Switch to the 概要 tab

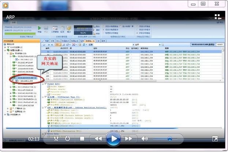point(47,41)
